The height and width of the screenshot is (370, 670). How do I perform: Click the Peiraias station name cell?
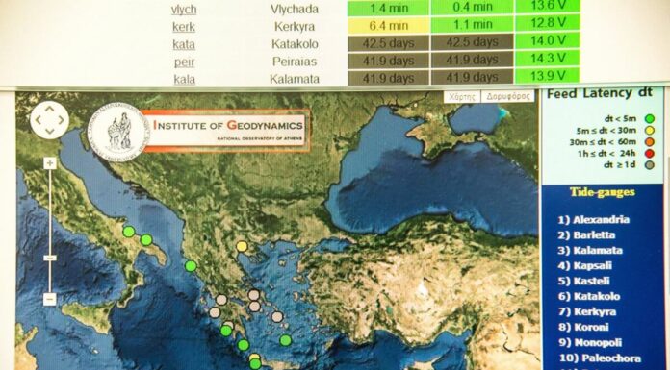295,62
